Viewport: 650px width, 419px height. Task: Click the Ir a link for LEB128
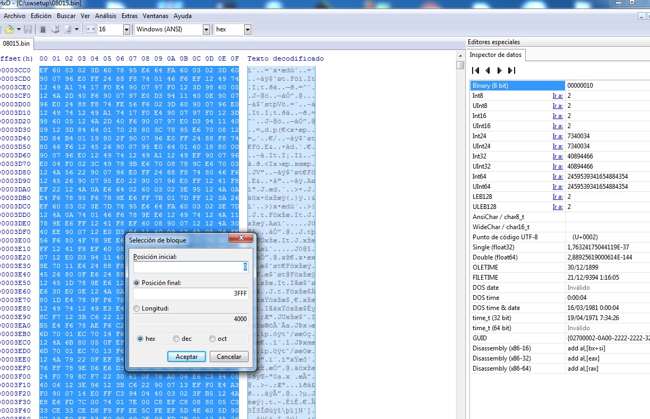coord(557,197)
